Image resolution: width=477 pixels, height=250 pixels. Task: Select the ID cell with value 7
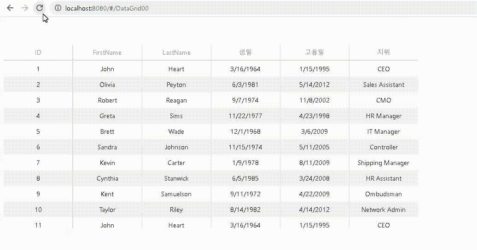click(38, 163)
